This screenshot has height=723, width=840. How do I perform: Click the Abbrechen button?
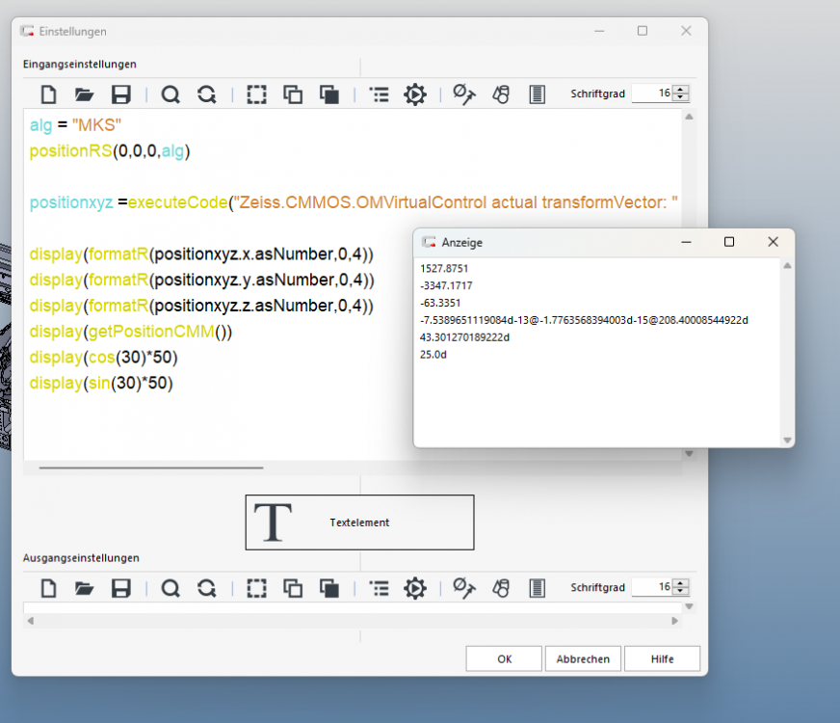pos(583,659)
